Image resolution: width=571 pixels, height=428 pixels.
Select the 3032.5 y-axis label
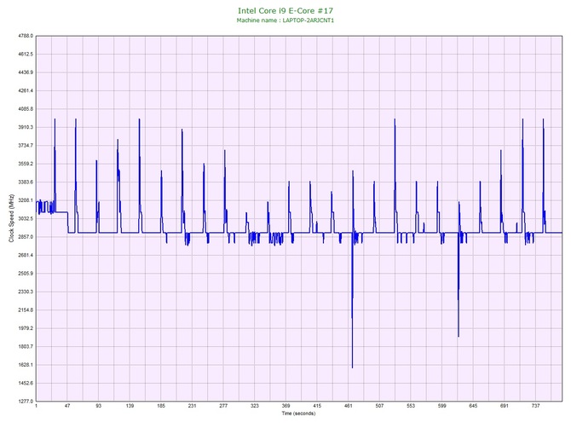(x=25, y=218)
